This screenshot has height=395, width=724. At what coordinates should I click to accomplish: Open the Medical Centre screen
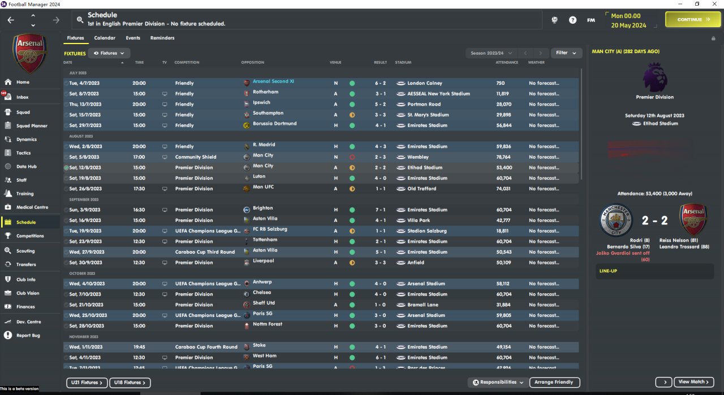click(32, 207)
